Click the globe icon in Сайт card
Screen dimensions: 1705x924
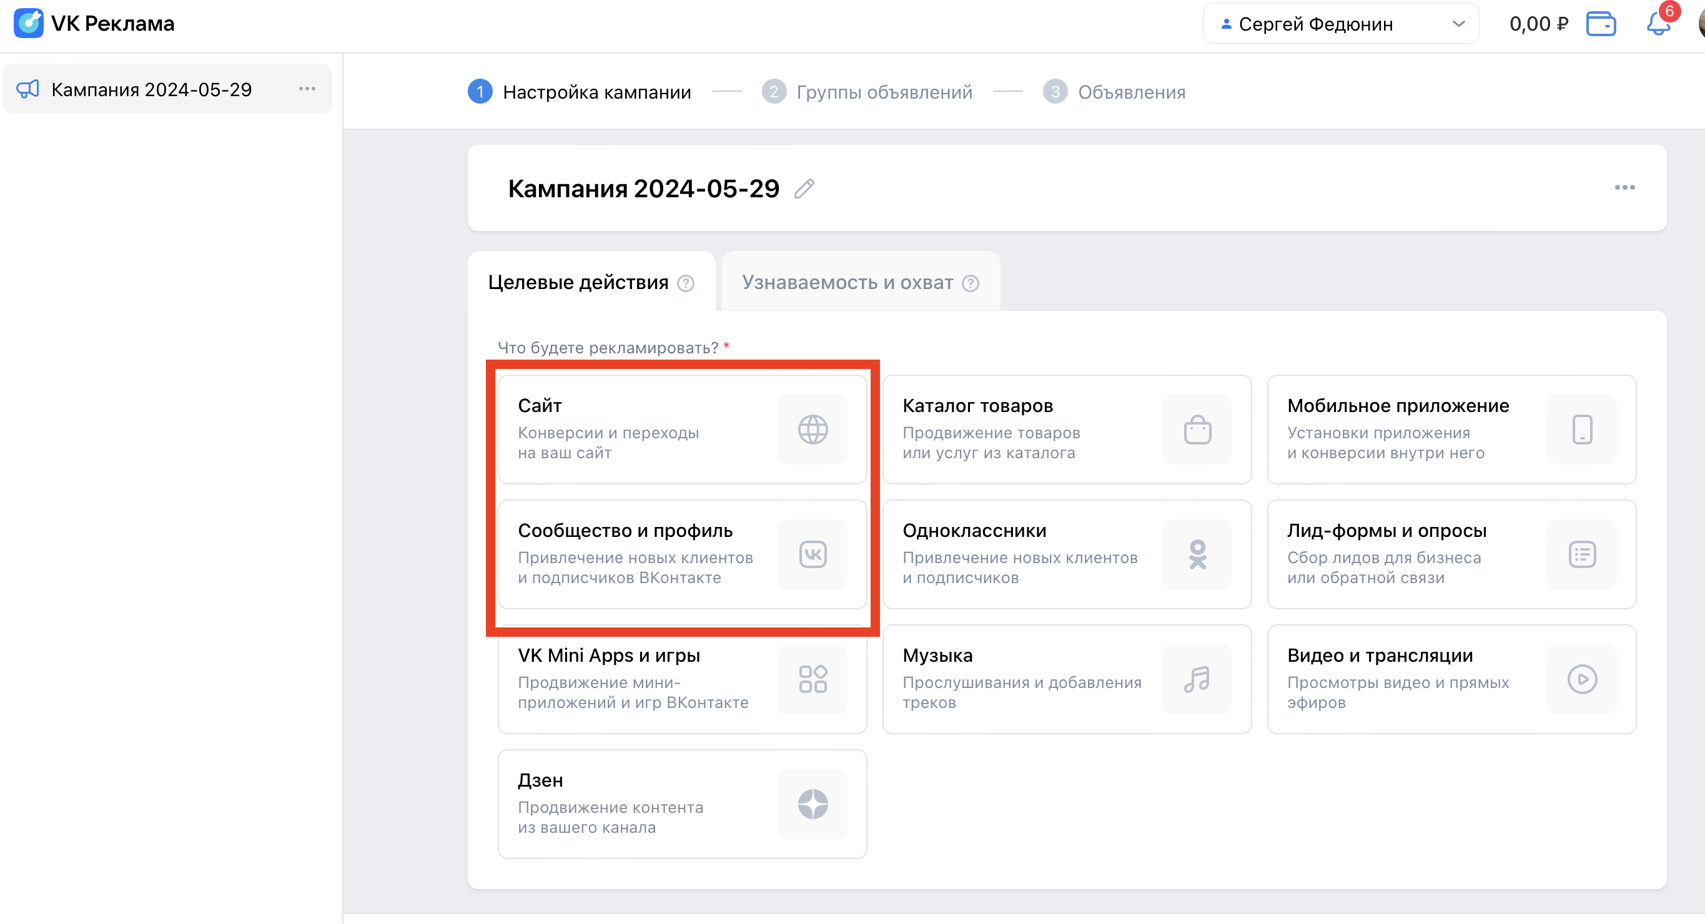coord(813,430)
